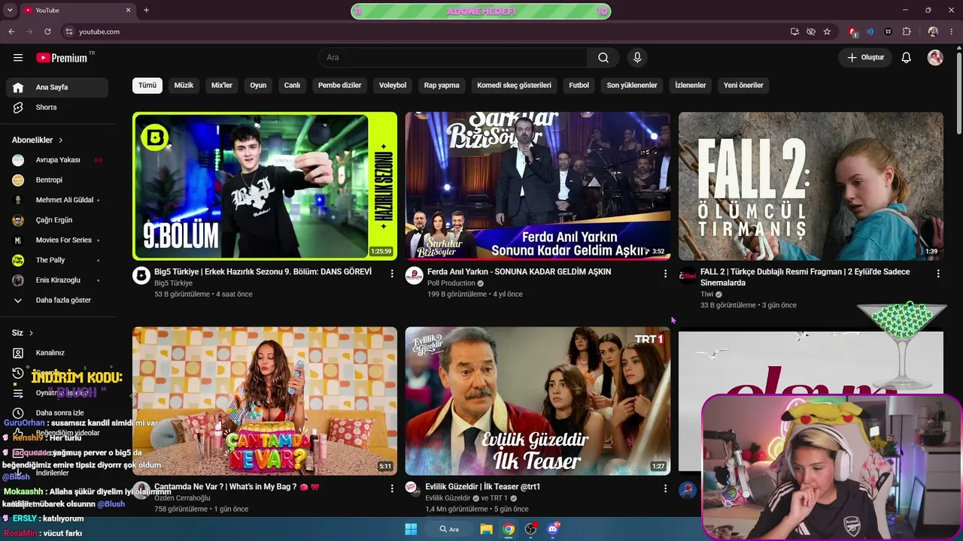Open the YouTube account avatar menu
The width and height of the screenshot is (963, 541).
[935, 58]
